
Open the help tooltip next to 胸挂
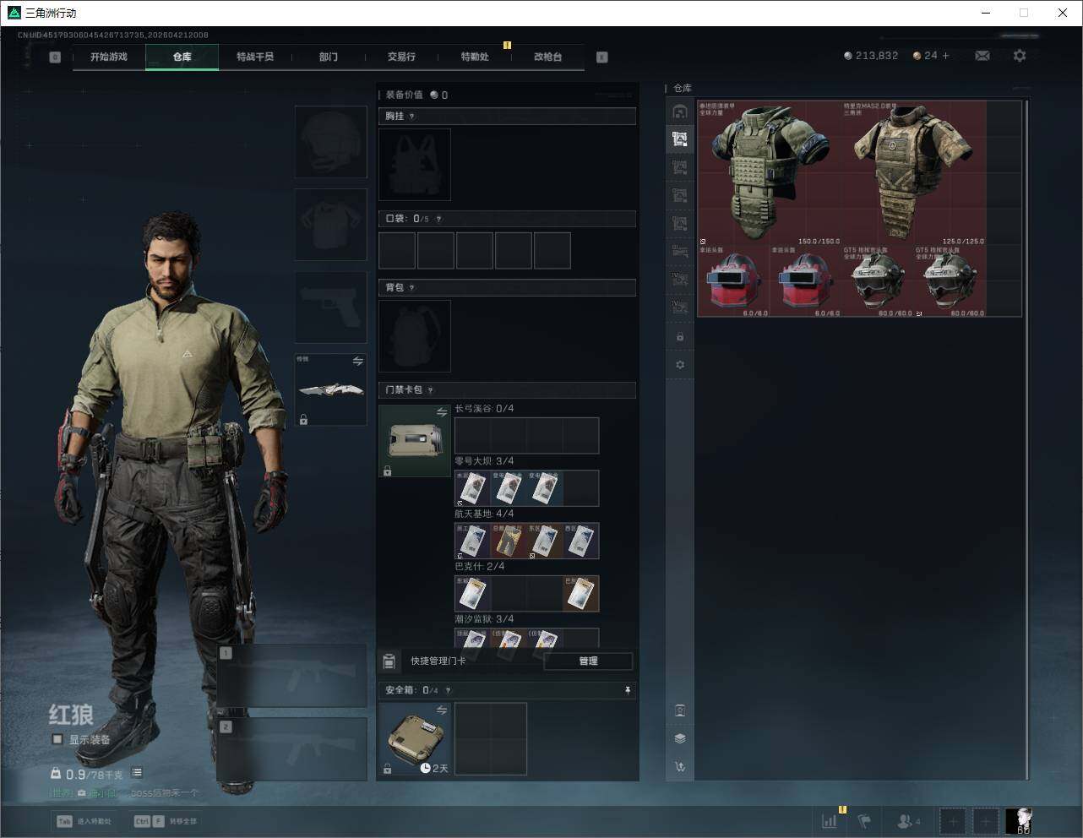pyautogui.click(x=412, y=117)
